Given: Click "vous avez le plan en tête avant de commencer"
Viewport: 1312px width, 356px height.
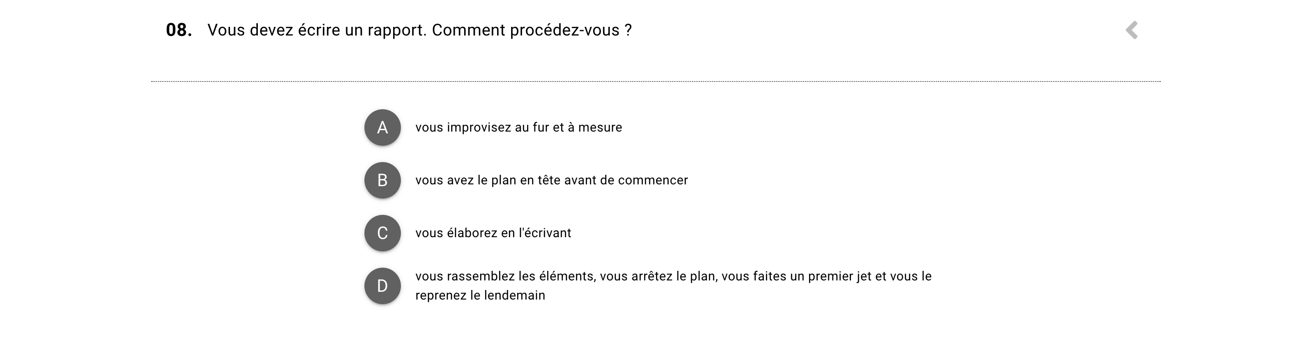Looking at the screenshot, I should pyautogui.click(x=552, y=180).
